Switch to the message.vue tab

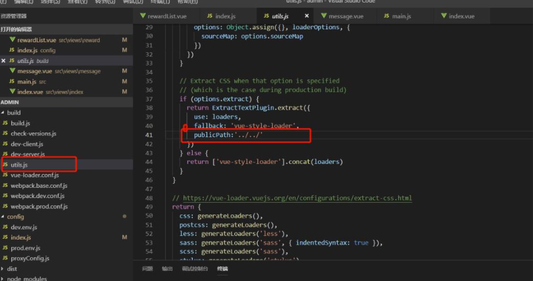point(346,16)
